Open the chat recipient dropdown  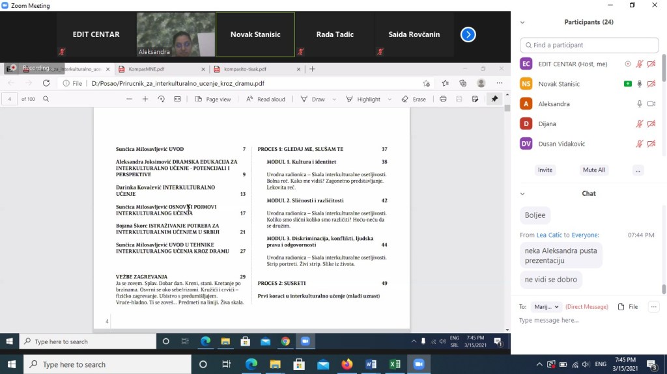[546, 306]
